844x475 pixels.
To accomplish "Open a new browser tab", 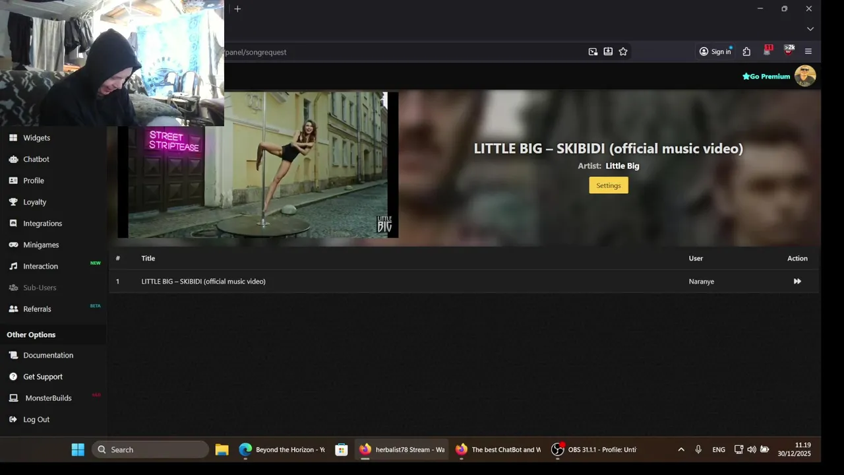I will click(x=237, y=9).
